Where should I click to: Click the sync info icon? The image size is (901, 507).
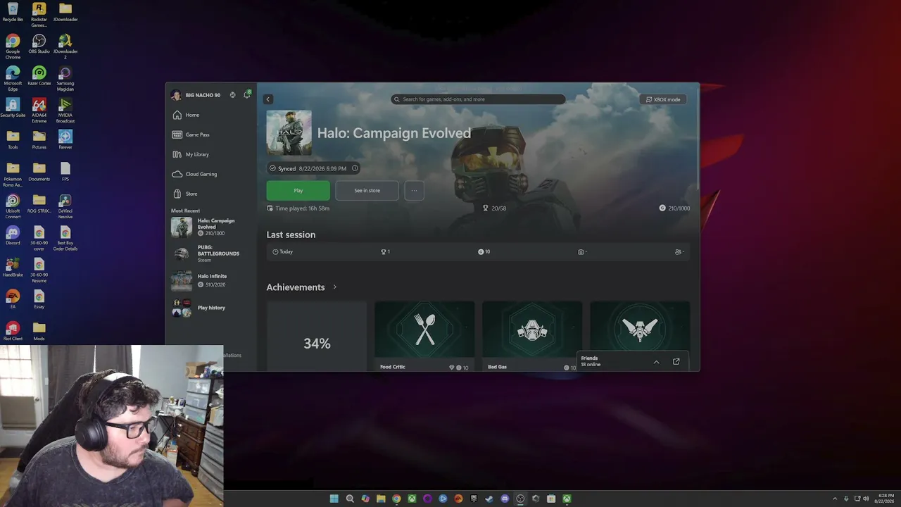pos(355,168)
